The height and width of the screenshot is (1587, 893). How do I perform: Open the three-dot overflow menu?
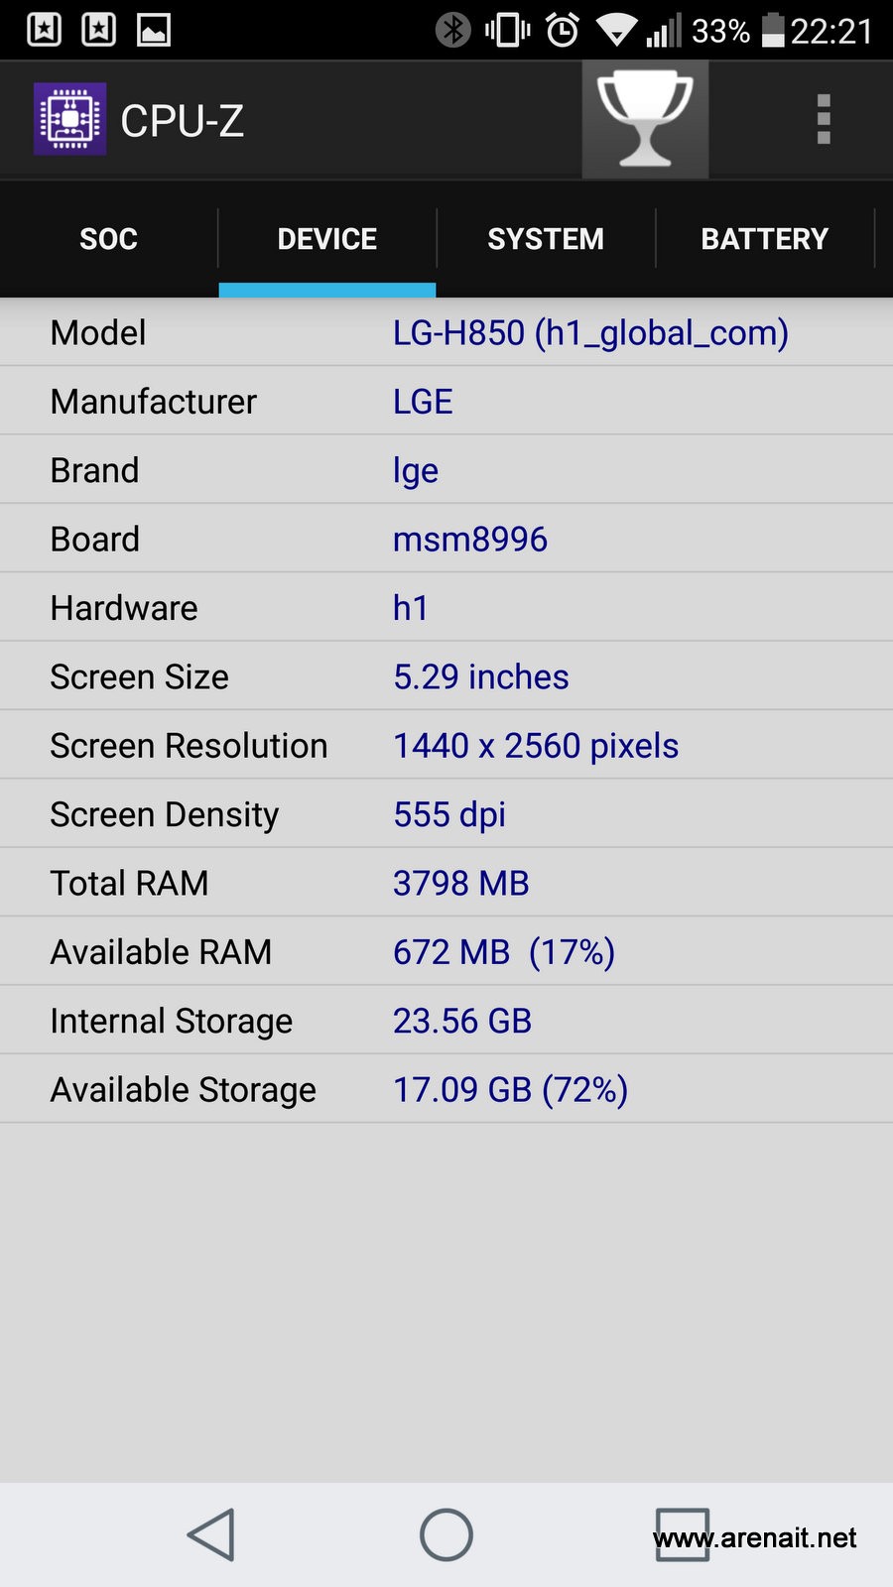[823, 120]
